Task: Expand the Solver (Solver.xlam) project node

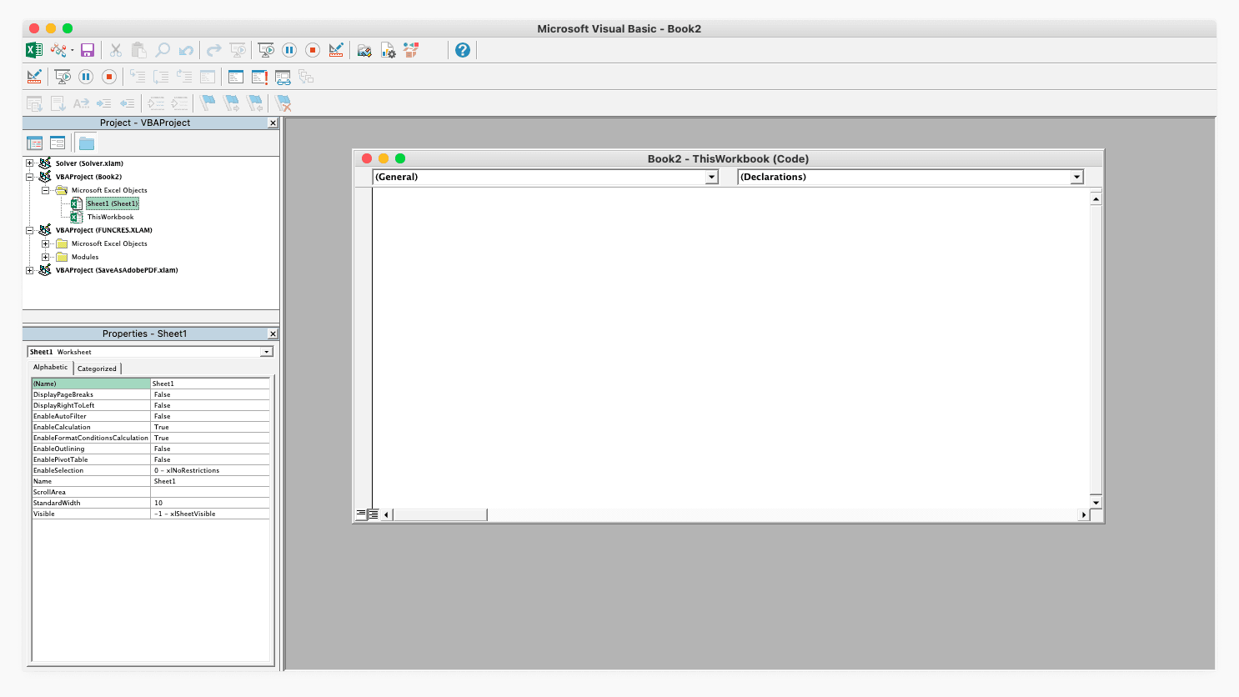Action: pyautogui.click(x=30, y=163)
